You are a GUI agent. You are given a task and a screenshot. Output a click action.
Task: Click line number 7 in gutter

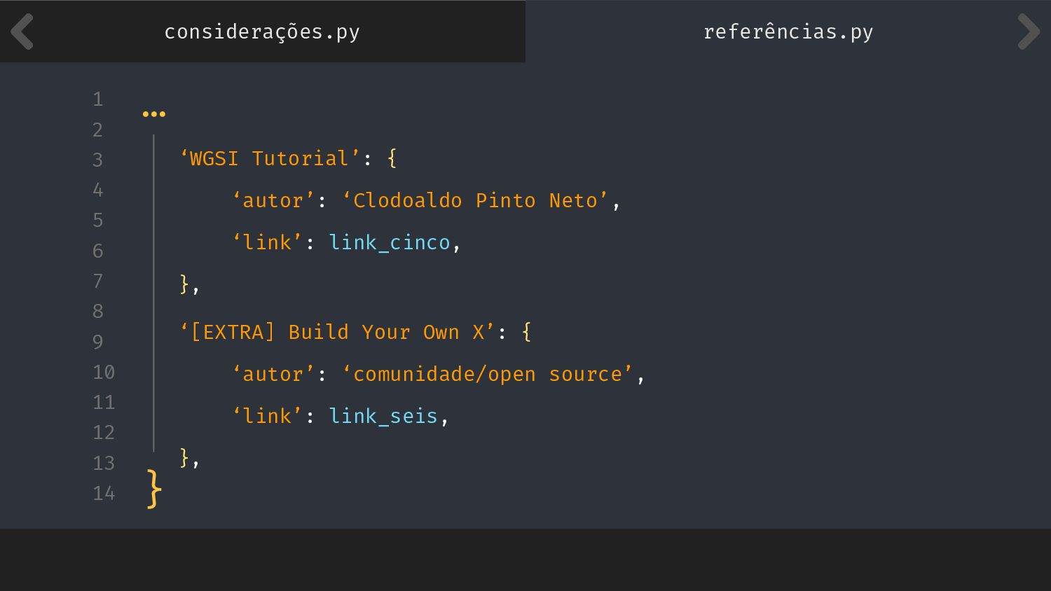click(98, 281)
